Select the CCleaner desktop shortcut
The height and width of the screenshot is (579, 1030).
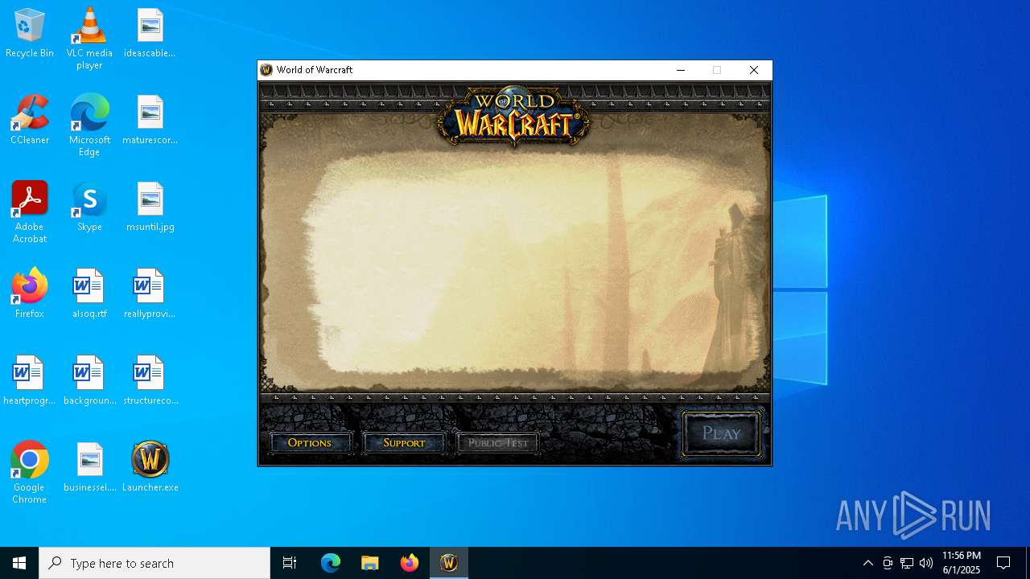tap(30, 121)
